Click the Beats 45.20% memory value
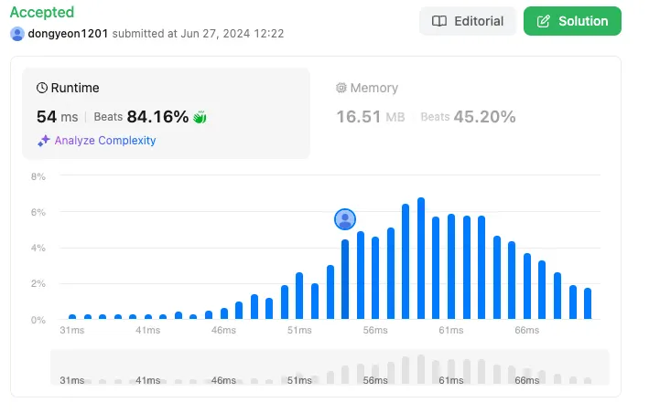The height and width of the screenshot is (413, 660). (468, 117)
